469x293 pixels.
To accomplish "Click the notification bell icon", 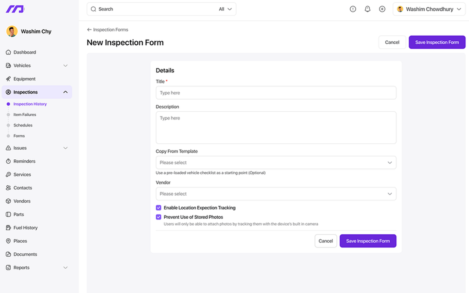I will (x=368, y=9).
